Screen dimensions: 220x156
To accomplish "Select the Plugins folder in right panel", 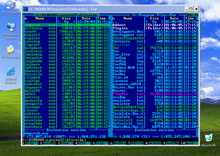I will [154, 28].
